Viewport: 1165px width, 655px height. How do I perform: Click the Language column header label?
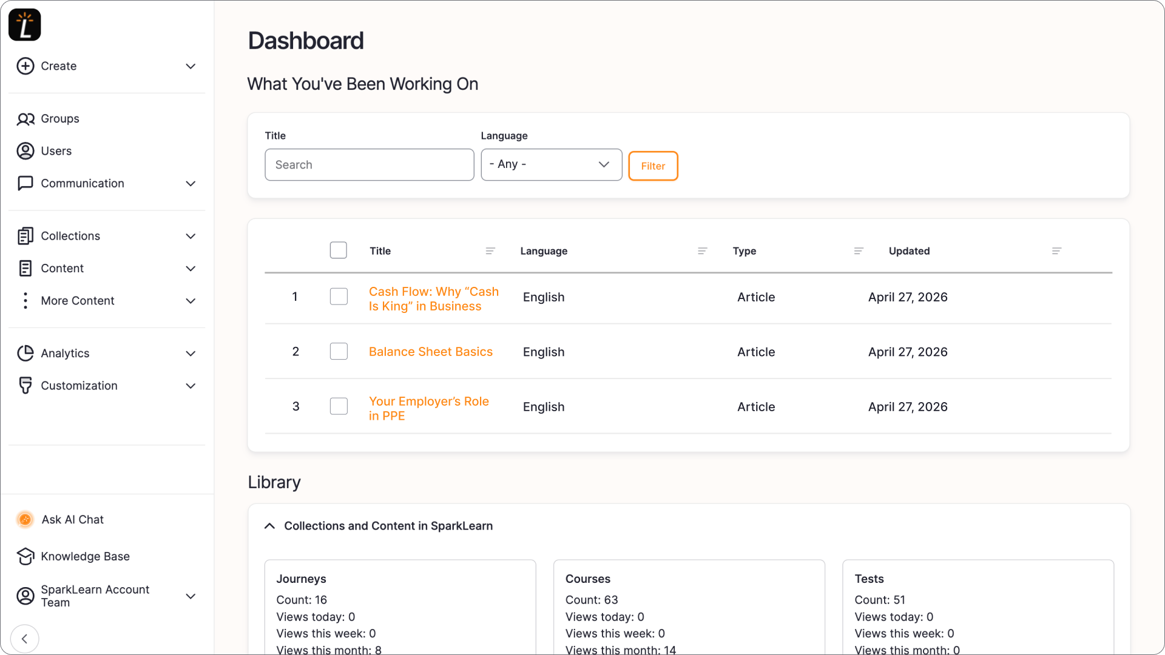[544, 251]
